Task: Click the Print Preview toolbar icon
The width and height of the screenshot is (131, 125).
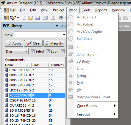Action: point(53,18)
